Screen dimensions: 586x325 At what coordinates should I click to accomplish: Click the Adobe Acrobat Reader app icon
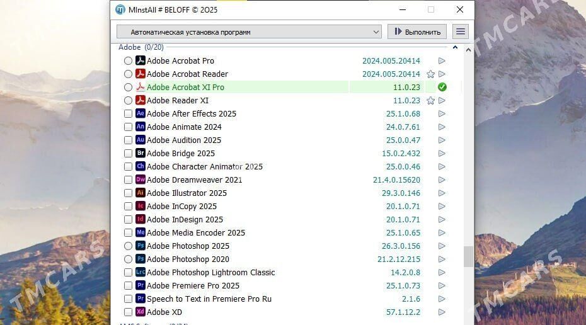tap(140, 74)
